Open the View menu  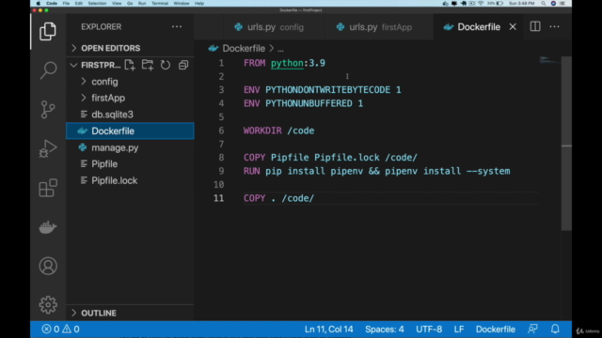[x=117, y=3]
